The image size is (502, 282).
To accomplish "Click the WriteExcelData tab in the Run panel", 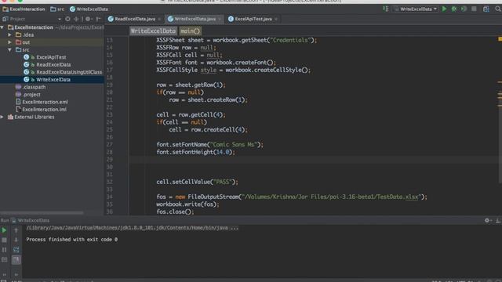I will point(31,220).
